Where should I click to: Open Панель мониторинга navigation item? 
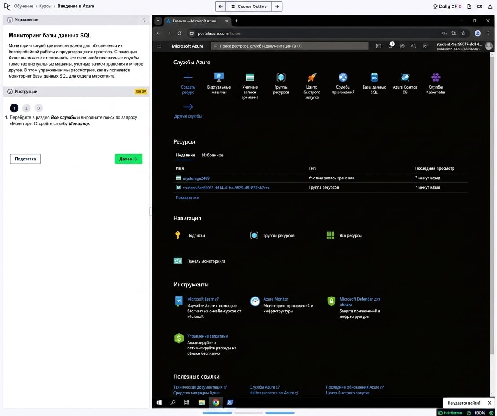coord(199,261)
